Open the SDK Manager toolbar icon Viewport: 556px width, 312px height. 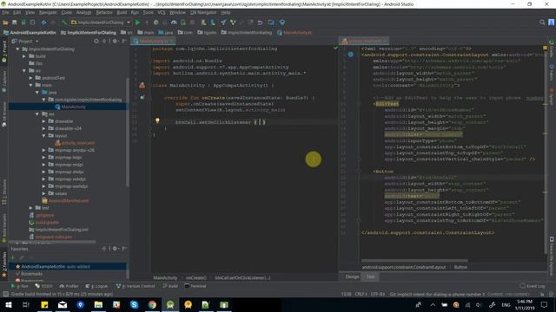tap(212, 23)
